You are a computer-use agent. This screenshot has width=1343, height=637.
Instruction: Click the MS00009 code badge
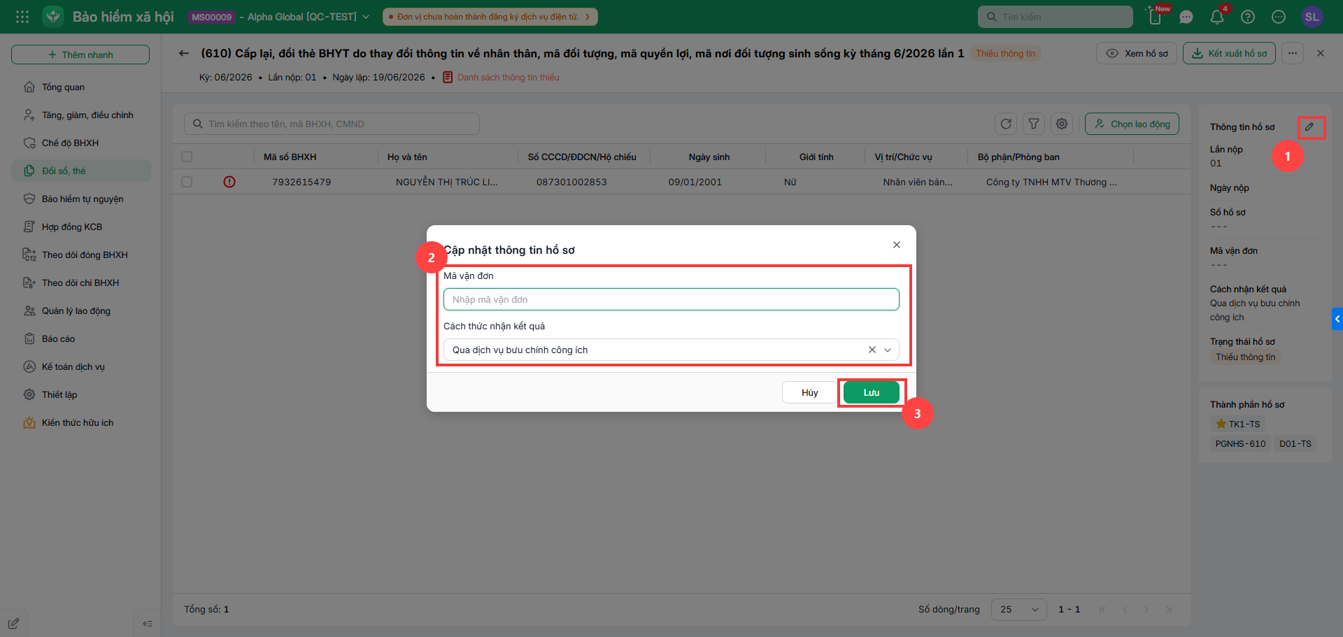point(212,17)
